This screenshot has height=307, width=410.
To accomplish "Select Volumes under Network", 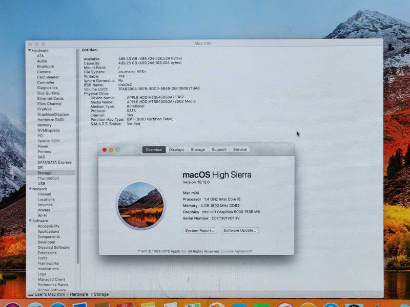I will (45, 205).
